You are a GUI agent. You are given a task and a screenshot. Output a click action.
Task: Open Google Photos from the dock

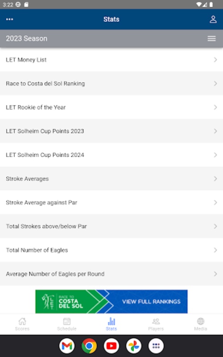click(x=133, y=346)
